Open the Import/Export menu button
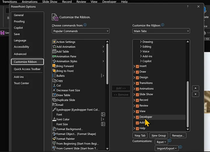The width and height of the screenshot is (210, 152). click(x=167, y=148)
